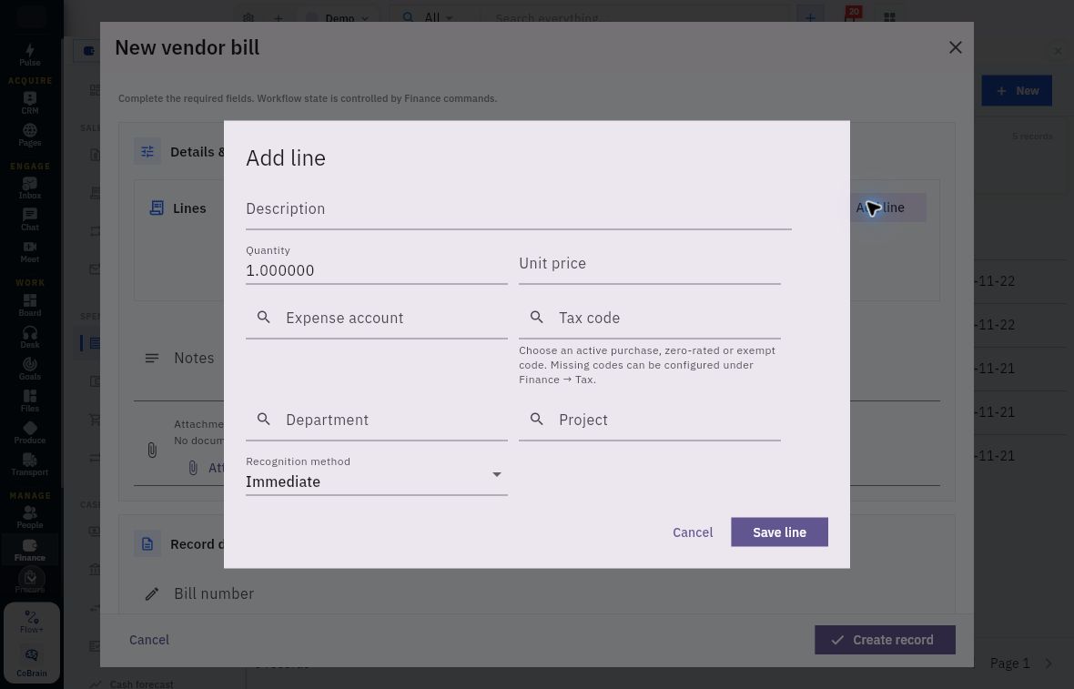Screen dimensions: 1074x689
Task: Open Chat in the sidebar
Action: 29,220
